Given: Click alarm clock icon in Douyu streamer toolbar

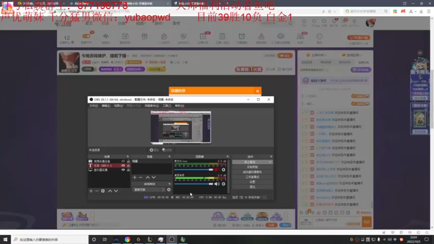Looking at the screenshot, I should pyautogui.click(x=241, y=36).
